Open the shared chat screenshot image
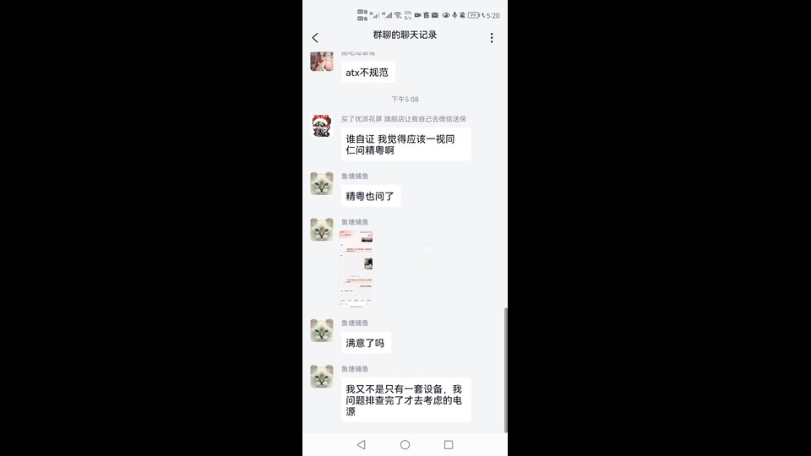The image size is (811, 456). coord(357,269)
